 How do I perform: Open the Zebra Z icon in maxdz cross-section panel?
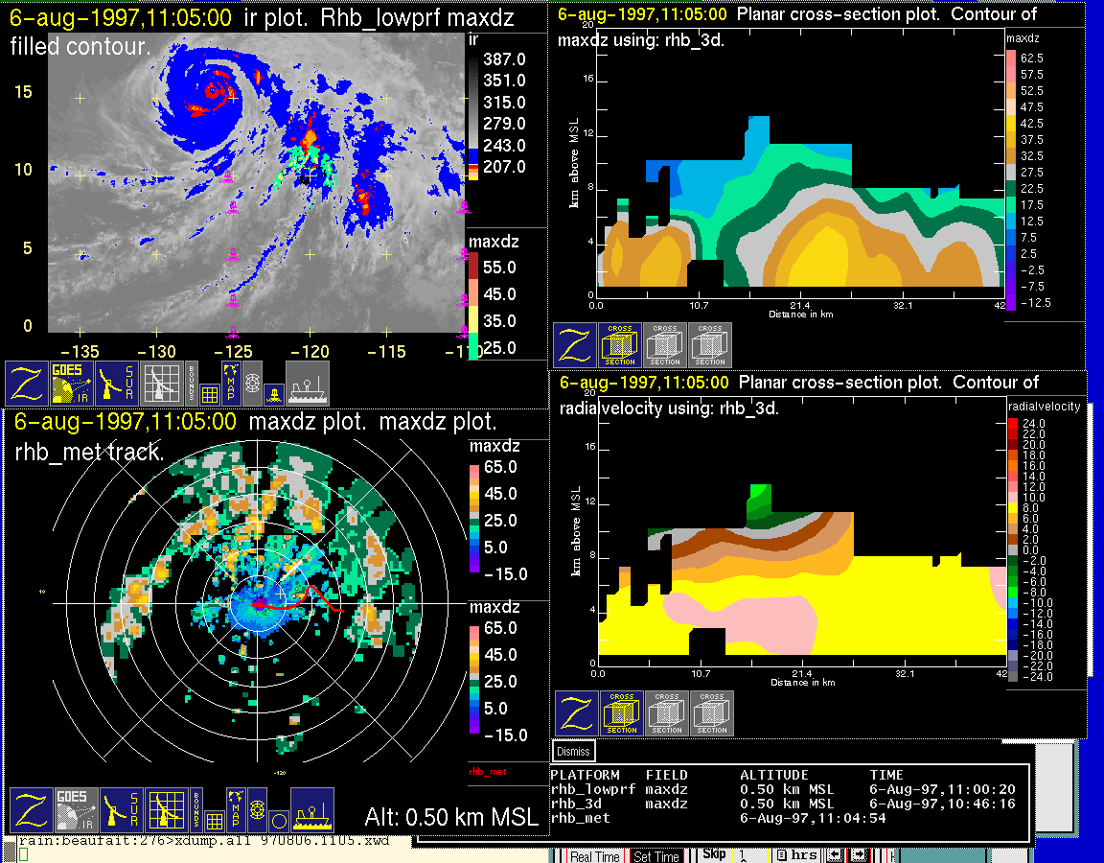pyautogui.click(x=574, y=345)
